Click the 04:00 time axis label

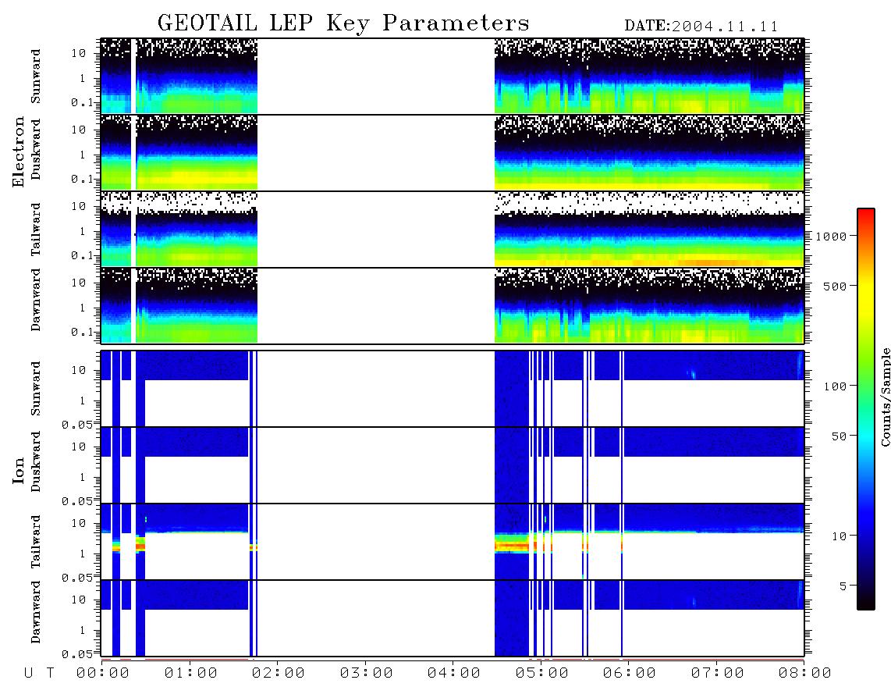[x=454, y=674]
